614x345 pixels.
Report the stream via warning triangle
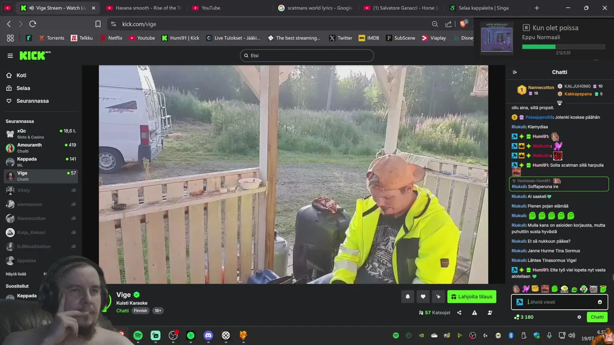click(474, 312)
